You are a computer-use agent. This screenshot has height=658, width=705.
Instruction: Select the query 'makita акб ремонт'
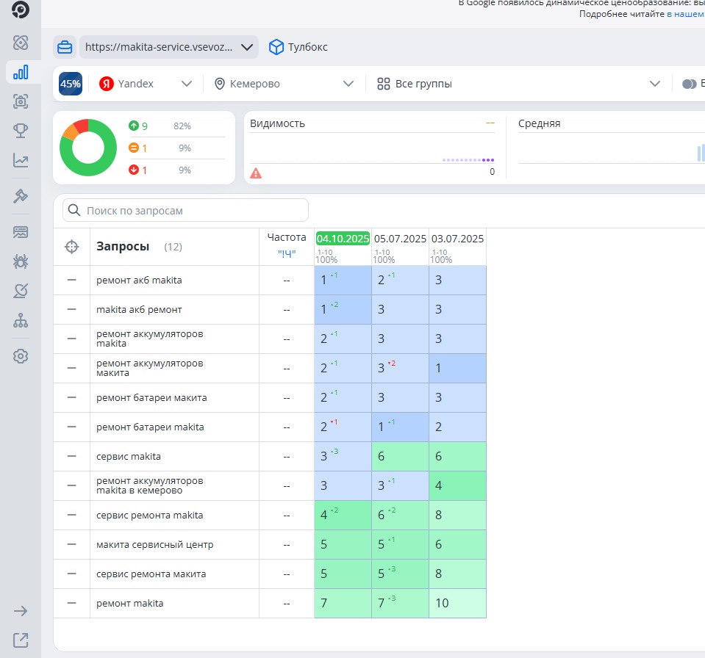(x=139, y=309)
